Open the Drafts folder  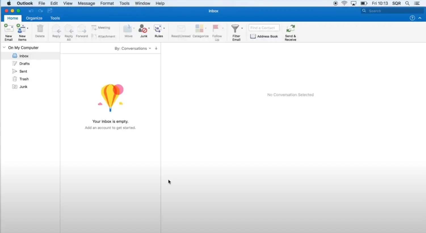coord(24,64)
